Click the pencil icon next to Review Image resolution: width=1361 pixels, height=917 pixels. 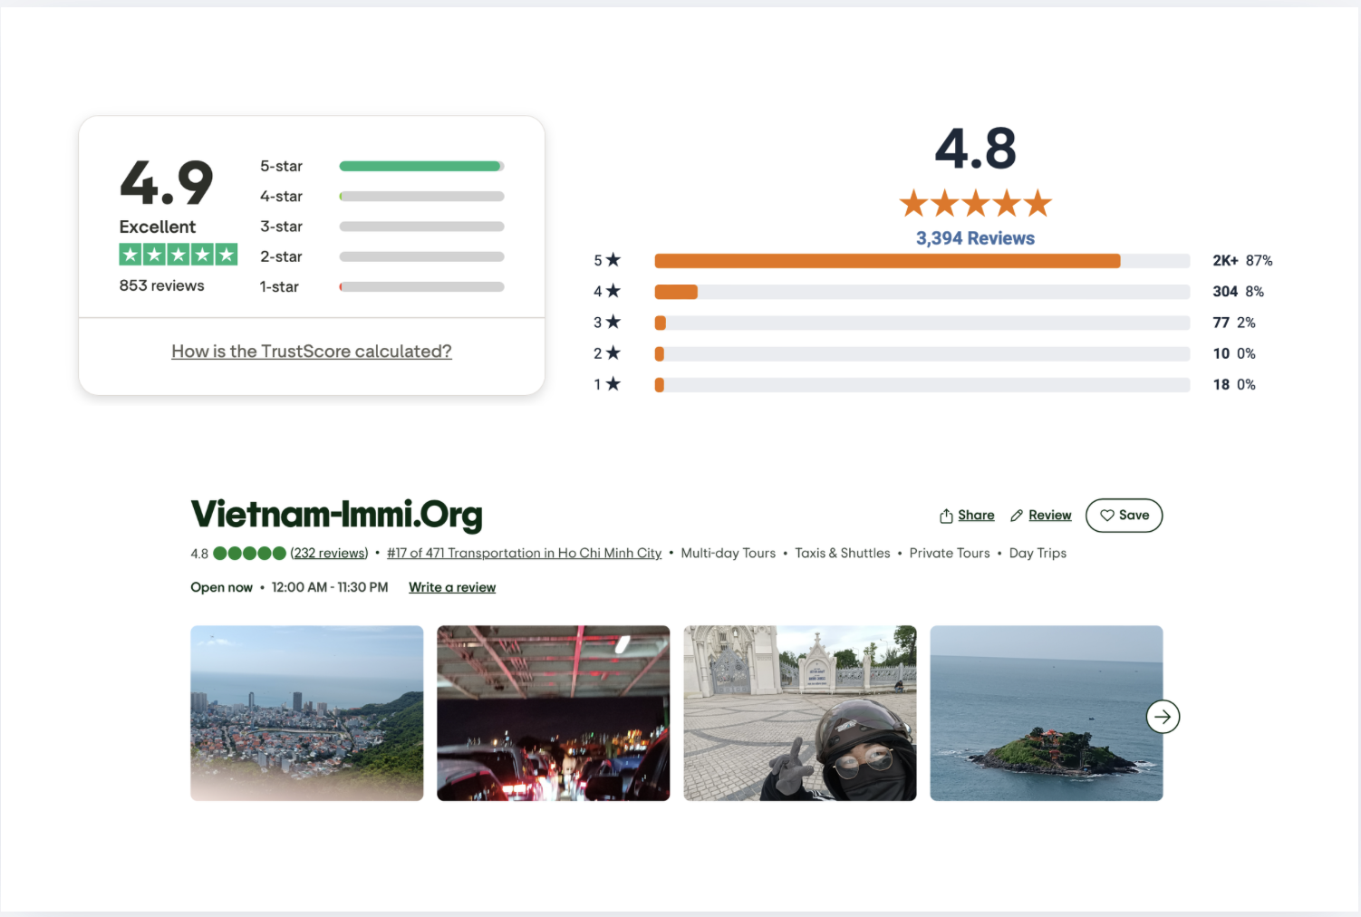coord(1017,516)
